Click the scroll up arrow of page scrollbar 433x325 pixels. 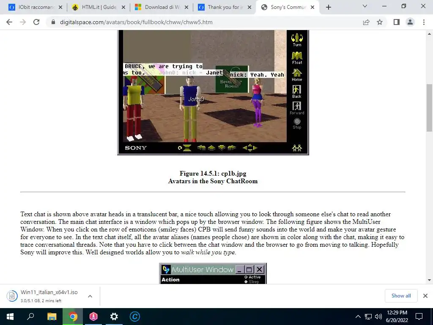429,34
